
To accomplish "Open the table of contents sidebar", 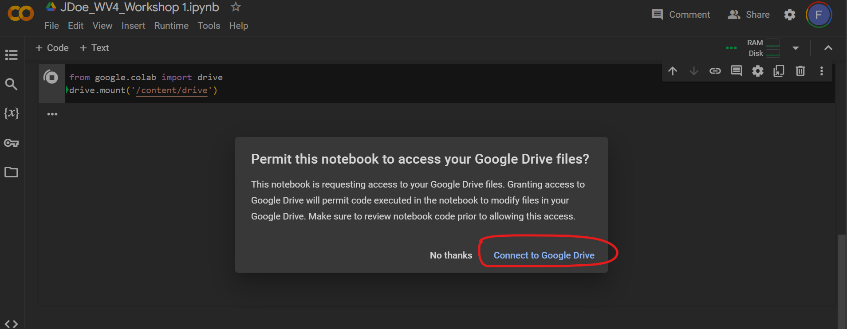I will [x=11, y=55].
